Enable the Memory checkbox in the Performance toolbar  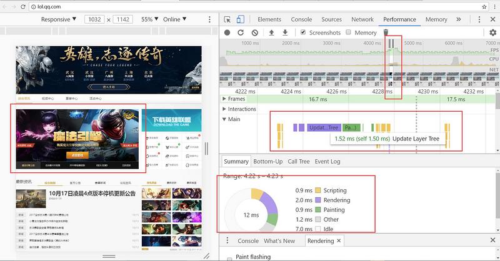[349, 32]
